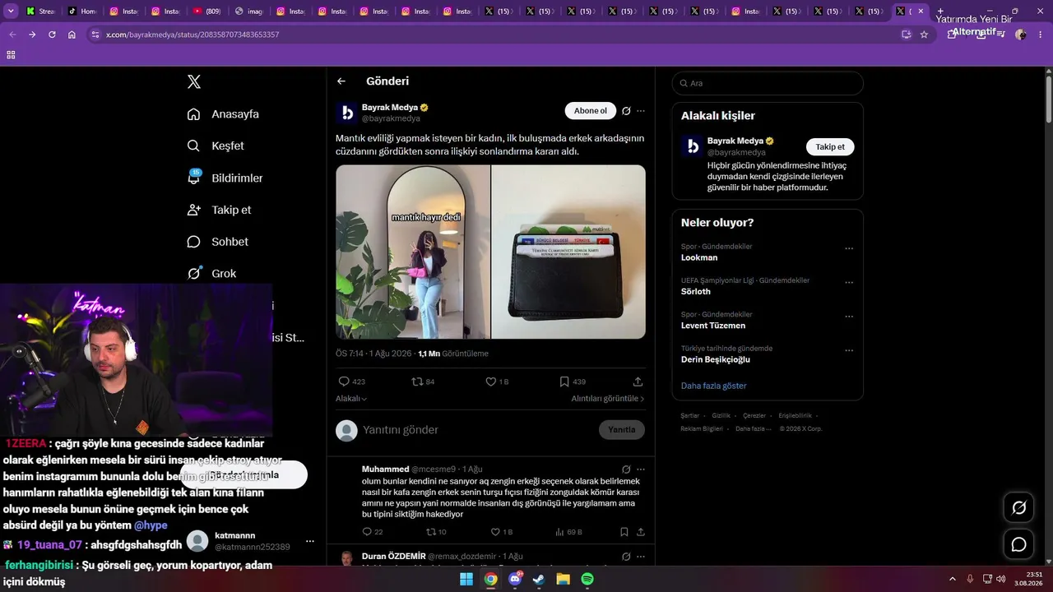Click Grok icon on Muhammed's reply
Screen dimensions: 1053x592
(x=626, y=469)
